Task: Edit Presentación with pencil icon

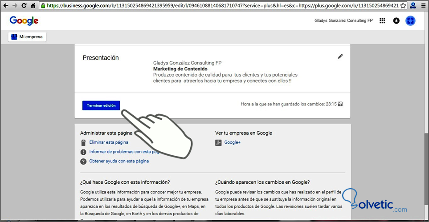Action: coord(340,57)
